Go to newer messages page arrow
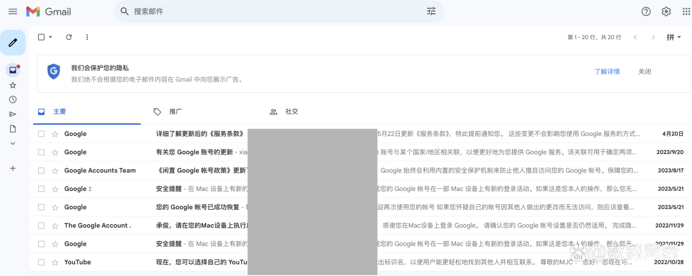 pyautogui.click(x=635, y=37)
